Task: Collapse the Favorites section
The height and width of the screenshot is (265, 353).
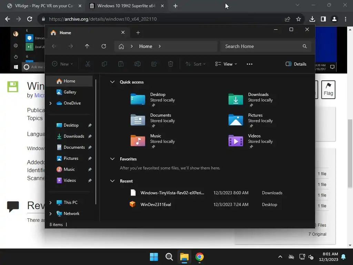Action: [x=112, y=159]
